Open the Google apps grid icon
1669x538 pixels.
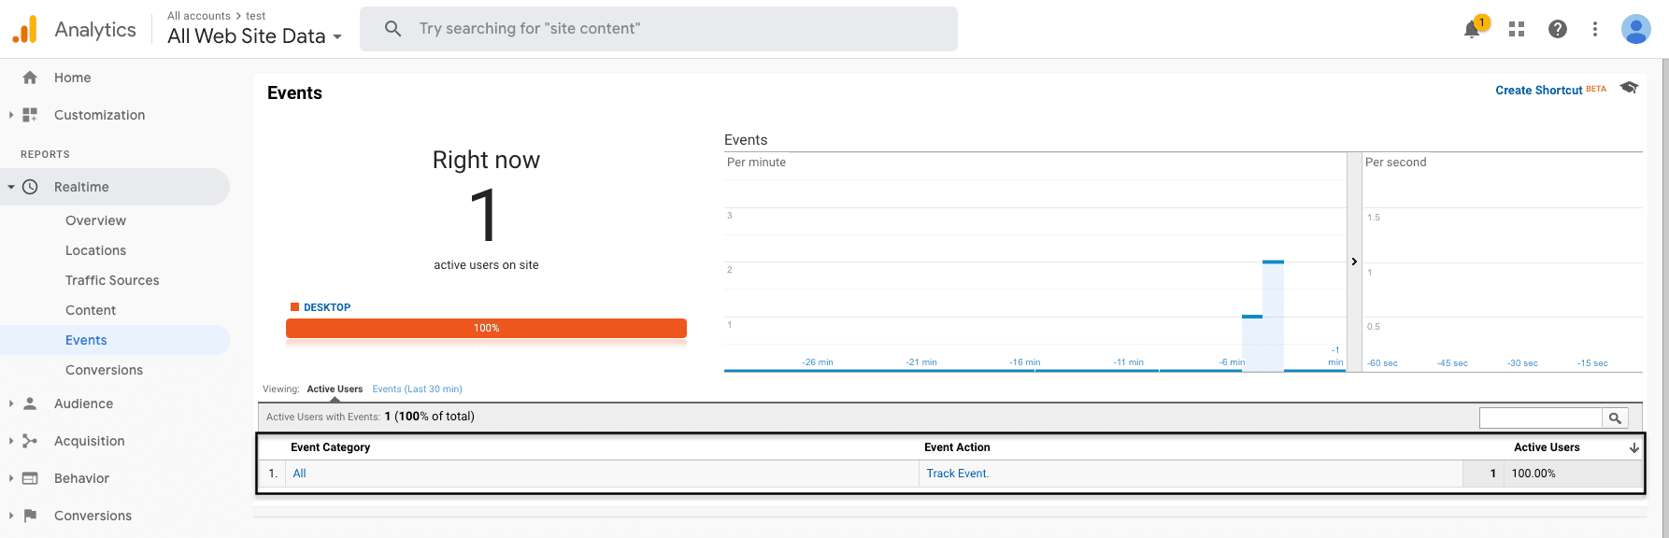tap(1517, 29)
